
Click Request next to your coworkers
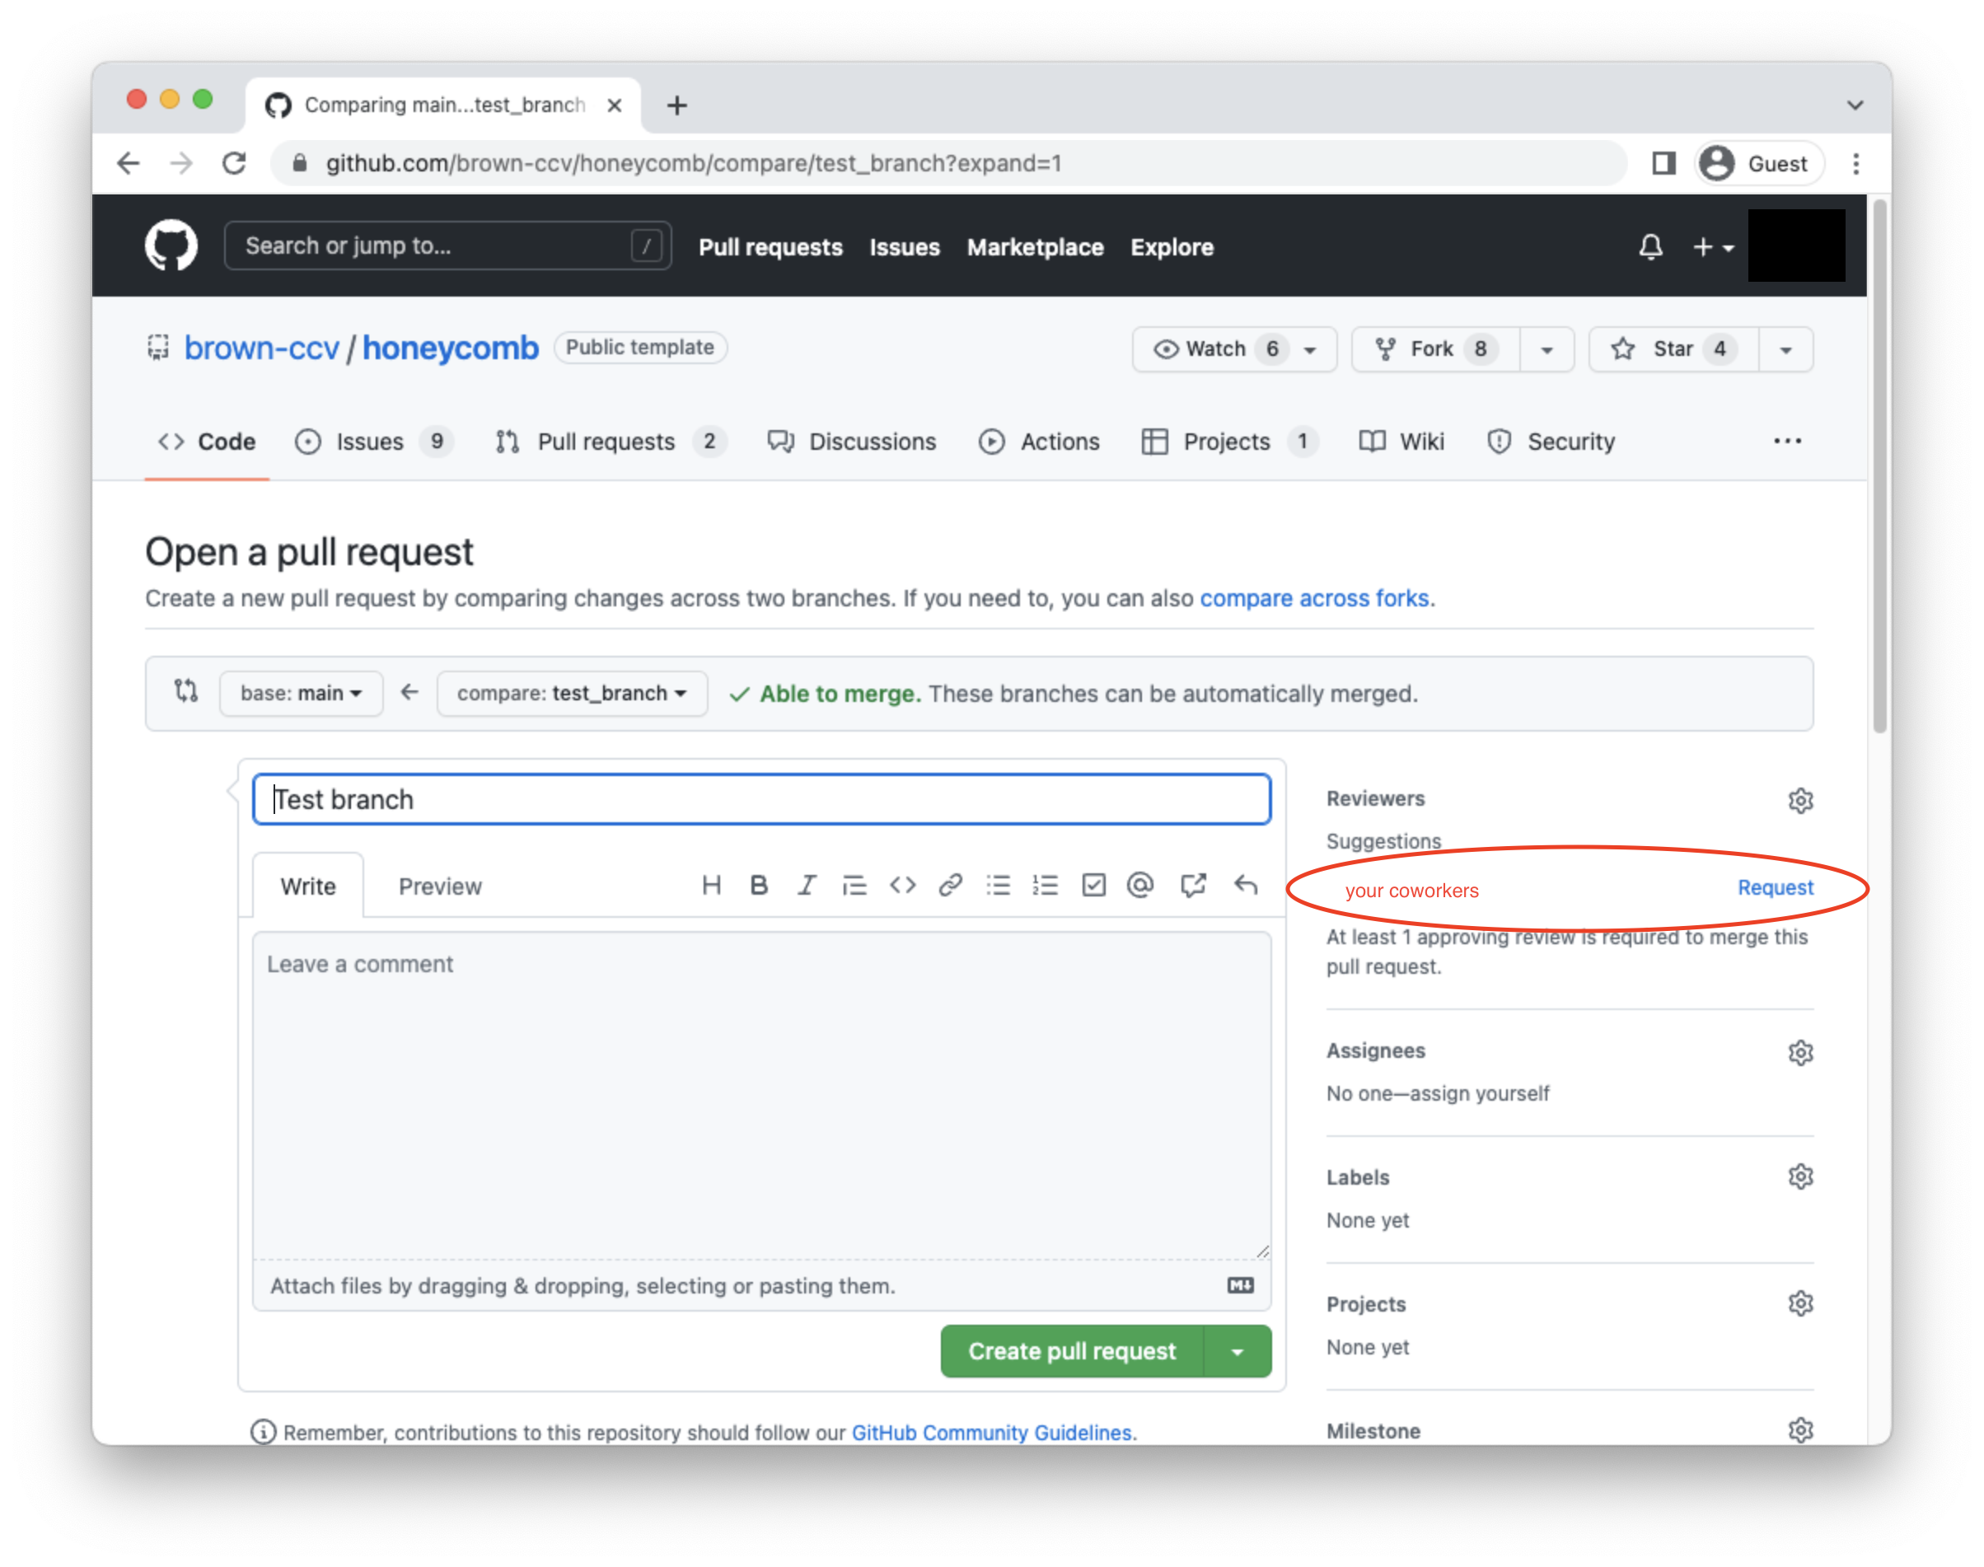[x=1775, y=887]
